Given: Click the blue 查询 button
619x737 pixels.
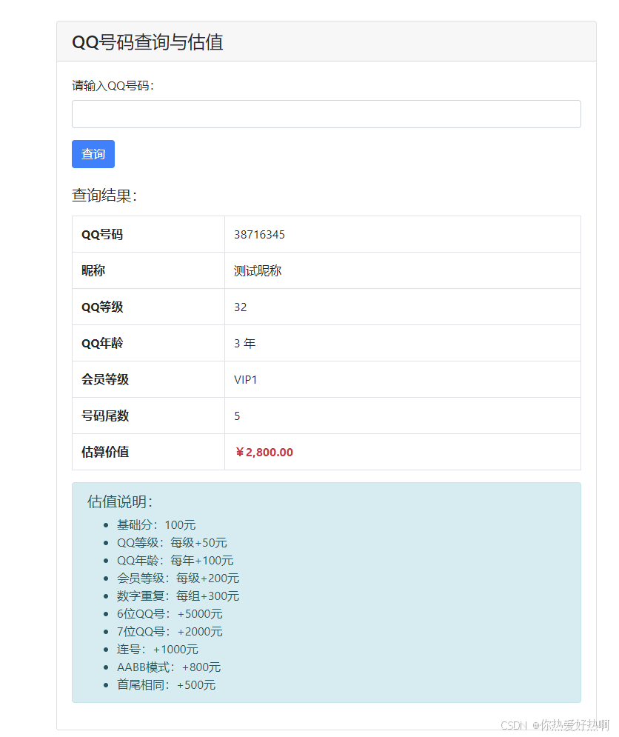Looking at the screenshot, I should tap(93, 154).
